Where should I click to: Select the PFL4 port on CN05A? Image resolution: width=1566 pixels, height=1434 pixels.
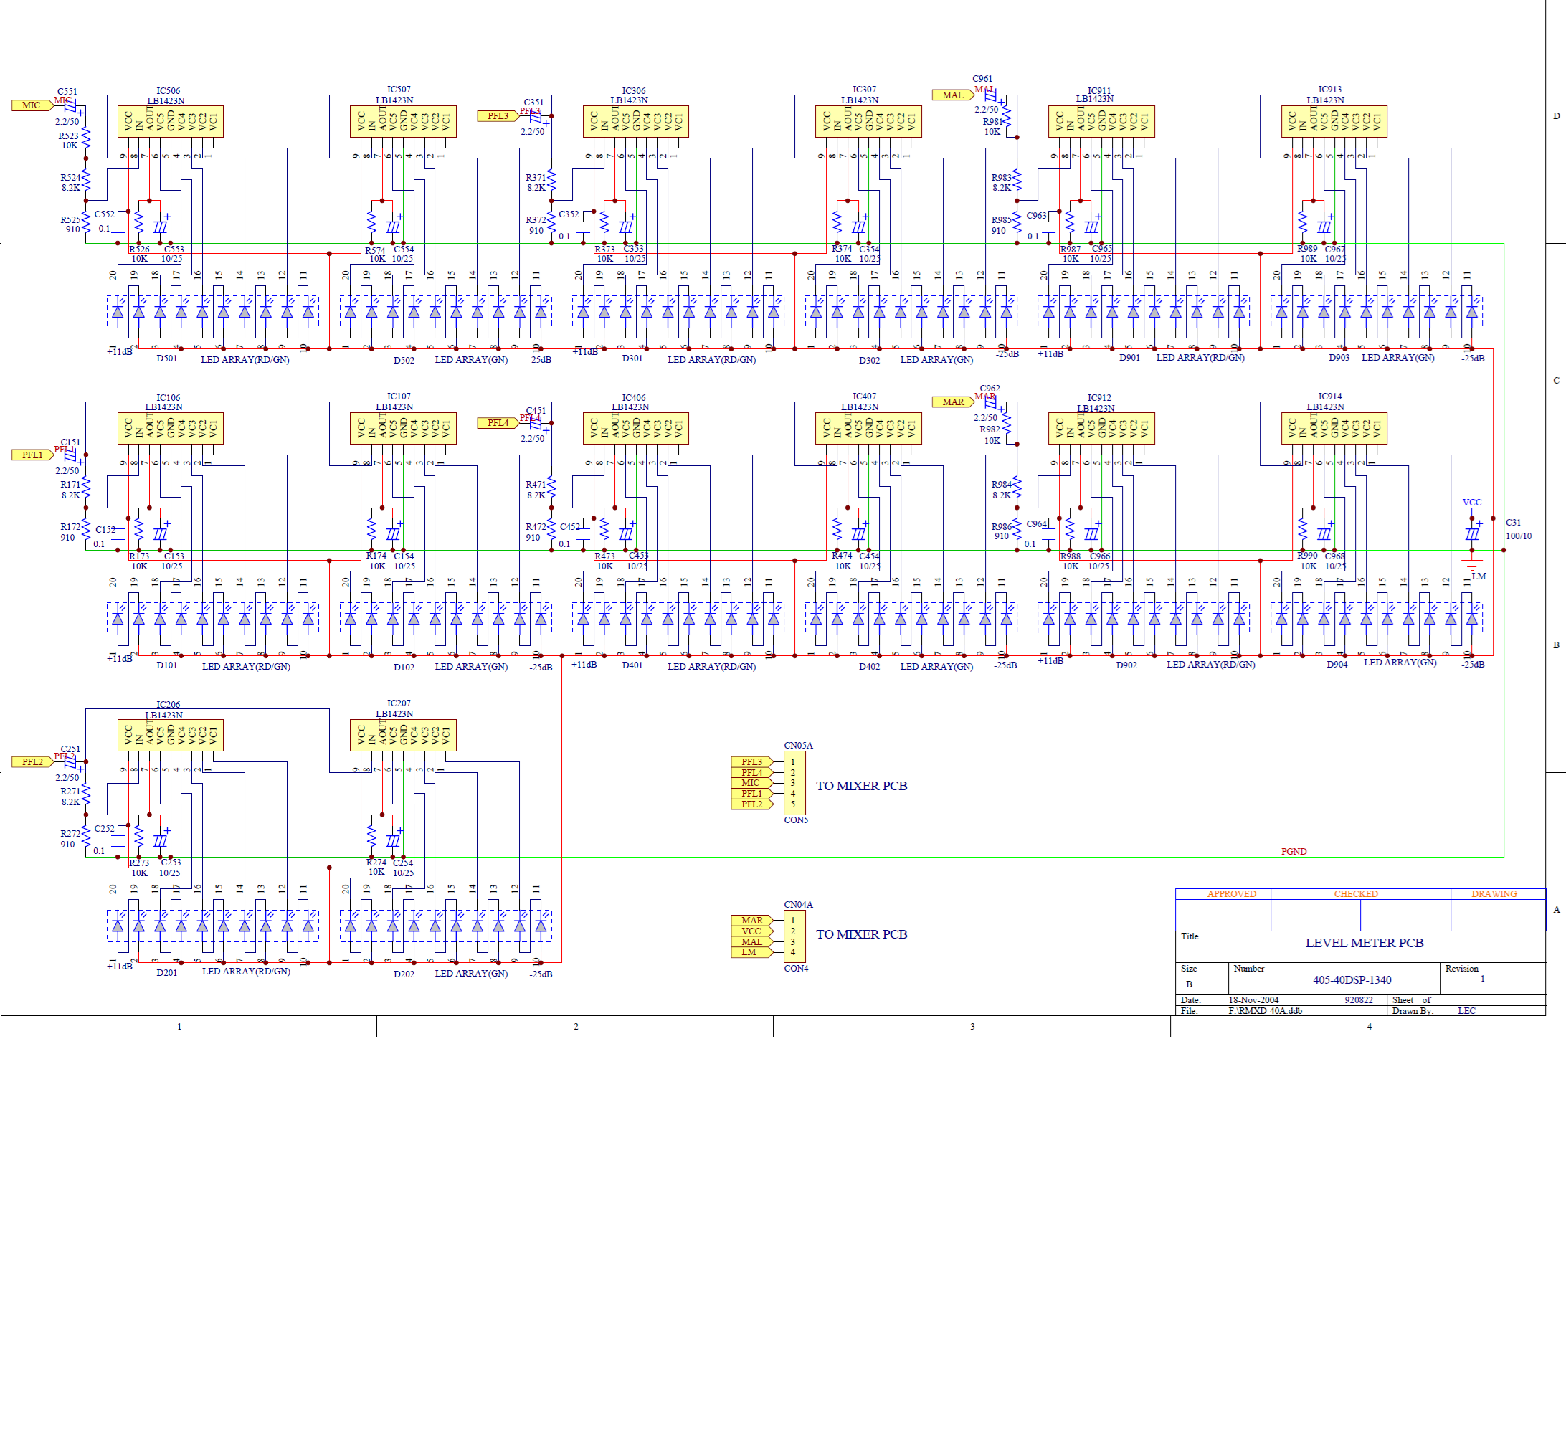(x=753, y=773)
